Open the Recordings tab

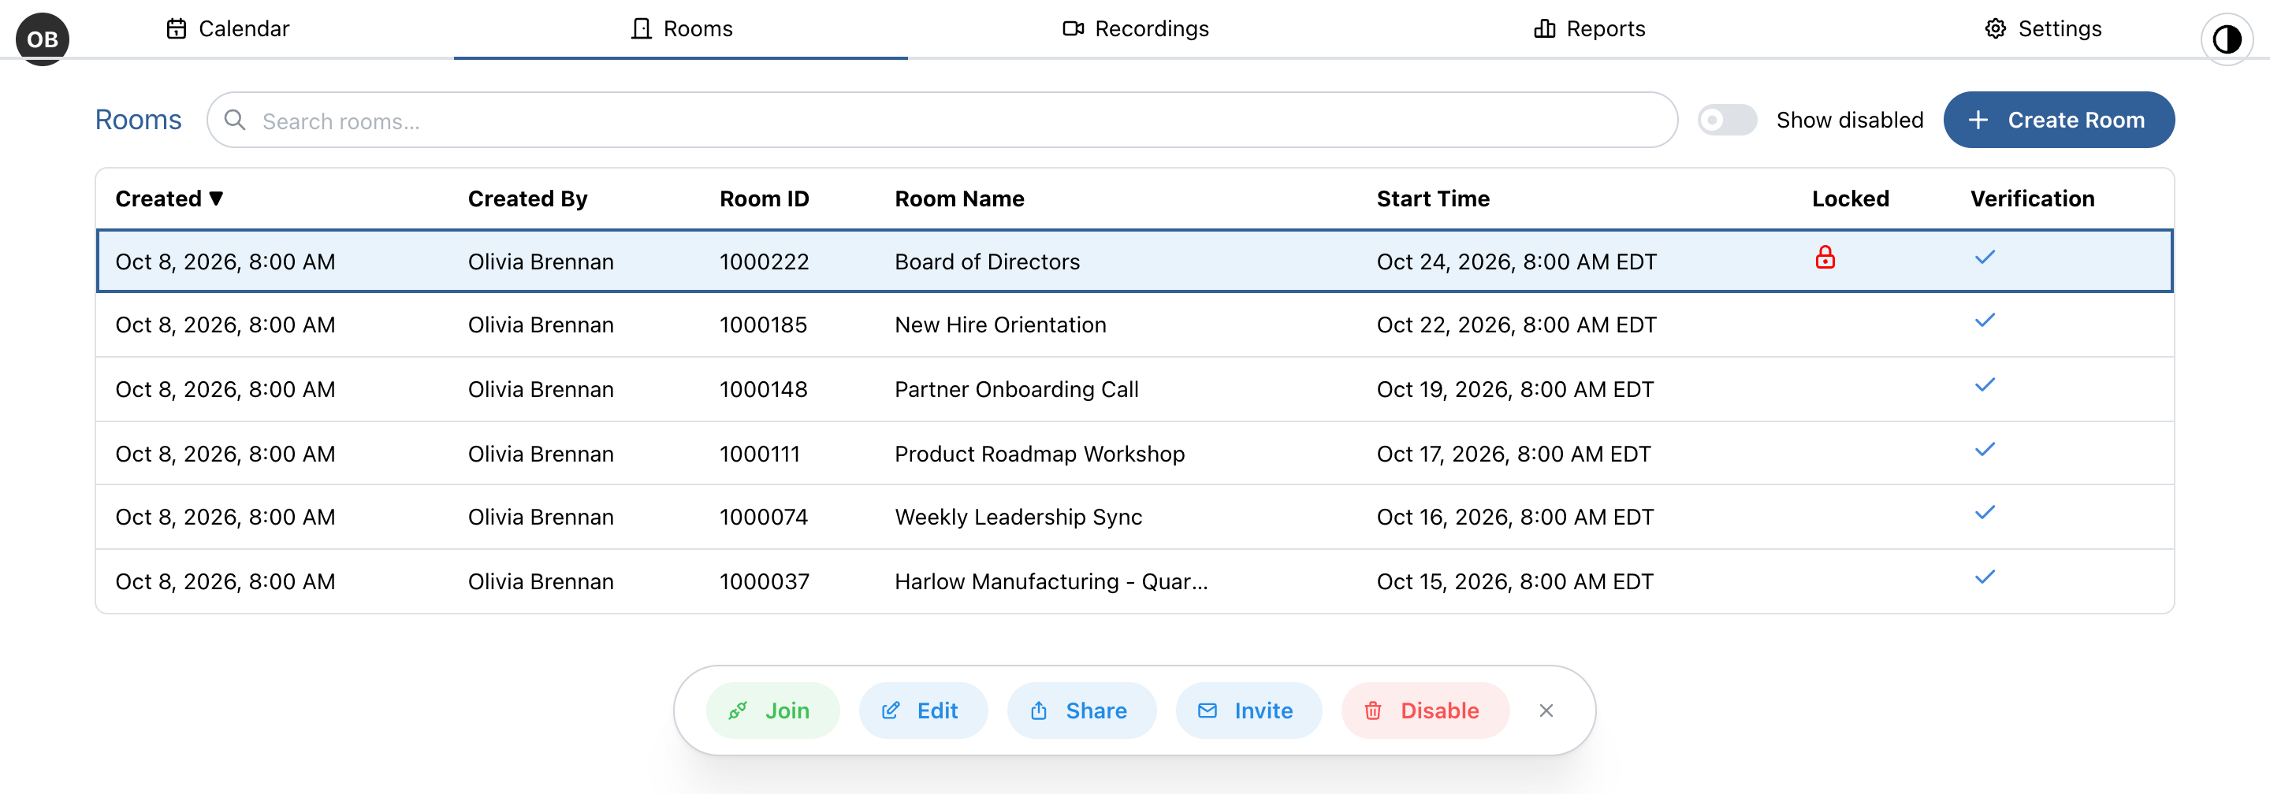tap(1135, 29)
